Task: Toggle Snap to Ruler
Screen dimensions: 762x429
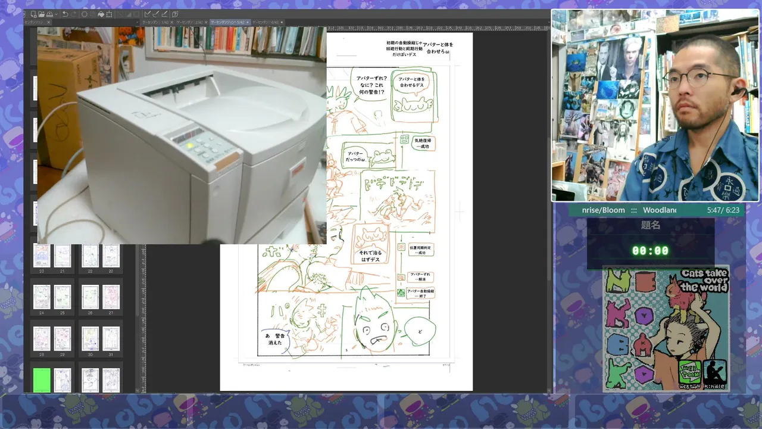Action: 148,14
